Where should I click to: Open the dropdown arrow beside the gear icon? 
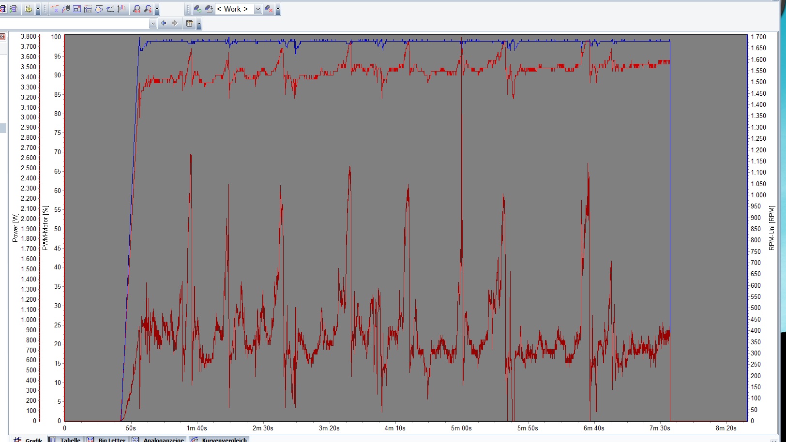pos(38,9)
